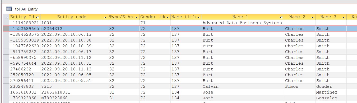Viewport: 357px width, 103px height.
Task: Click Entity code 2022.09.20.10.10.38
Action: 74,40
